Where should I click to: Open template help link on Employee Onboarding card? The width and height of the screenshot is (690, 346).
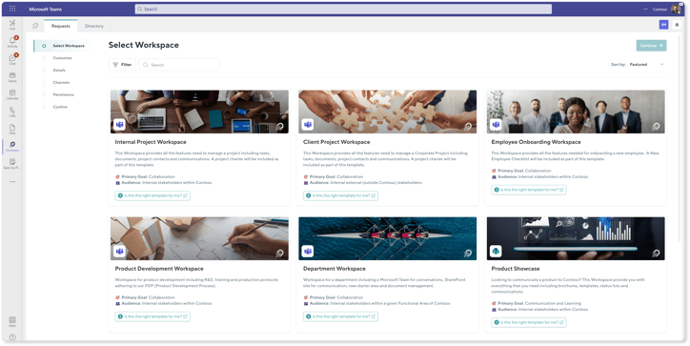click(529, 190)
